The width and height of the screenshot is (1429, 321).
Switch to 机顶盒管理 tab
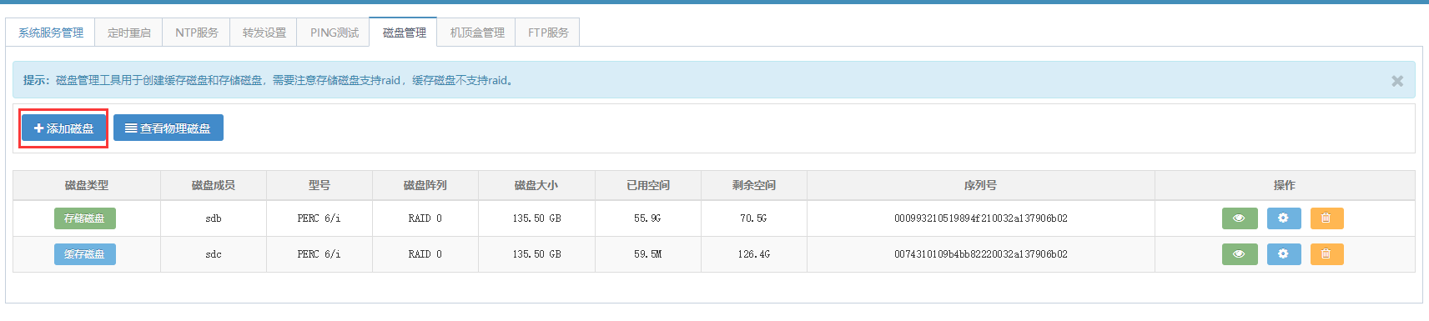[x=477, y=33]
